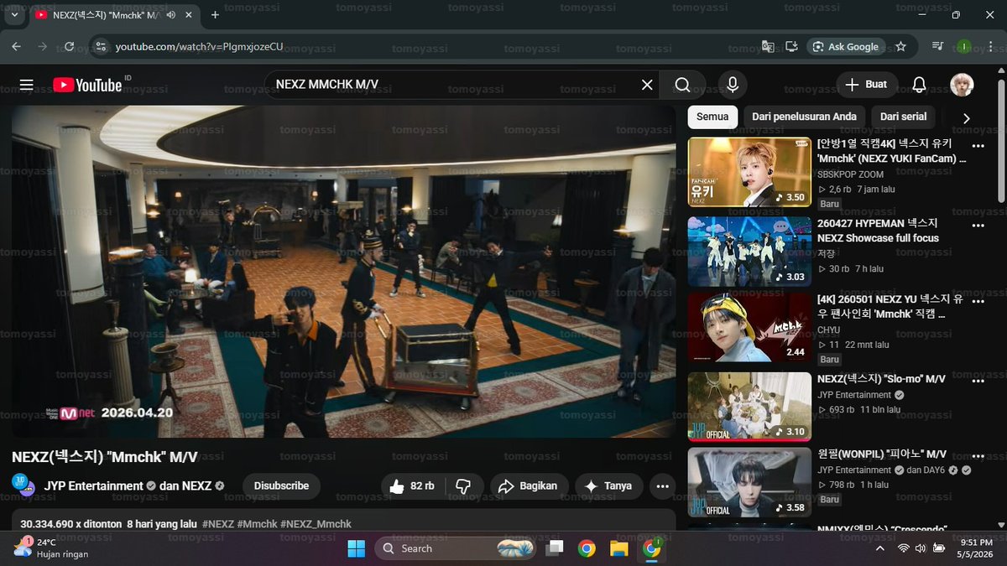Click the Chrome address bar URL
The width and height of the screenshot is (1007, 566).
pyautogui.click(x=199, y=47)
